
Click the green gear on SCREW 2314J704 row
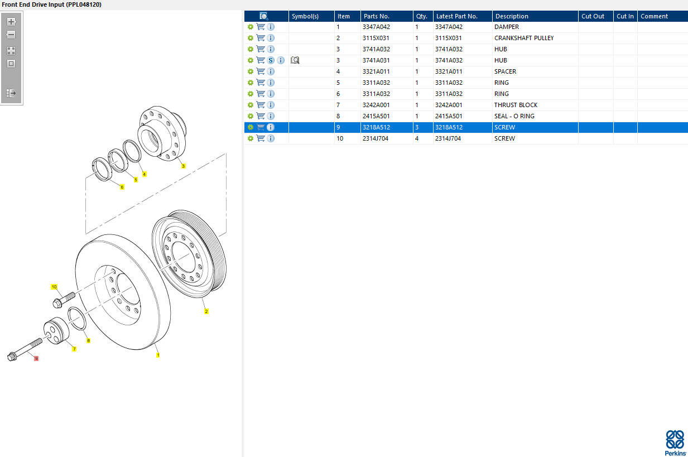point(251,138)
